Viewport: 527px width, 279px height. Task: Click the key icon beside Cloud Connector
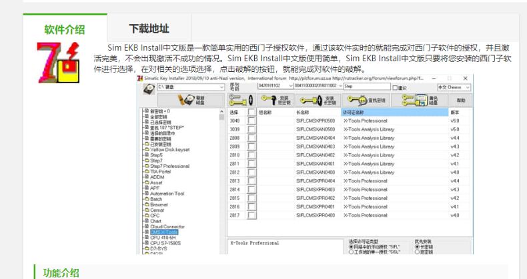point(147,226)
